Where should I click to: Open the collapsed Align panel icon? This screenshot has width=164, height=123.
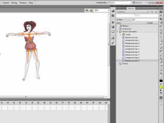(113, 22)
